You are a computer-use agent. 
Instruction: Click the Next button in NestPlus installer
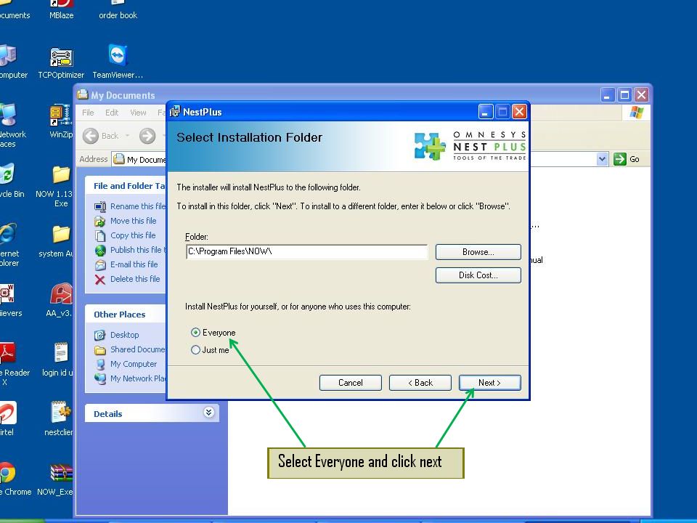click(x=489, y=383)
